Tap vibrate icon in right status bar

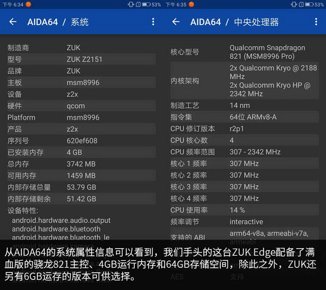click(294, 4)
